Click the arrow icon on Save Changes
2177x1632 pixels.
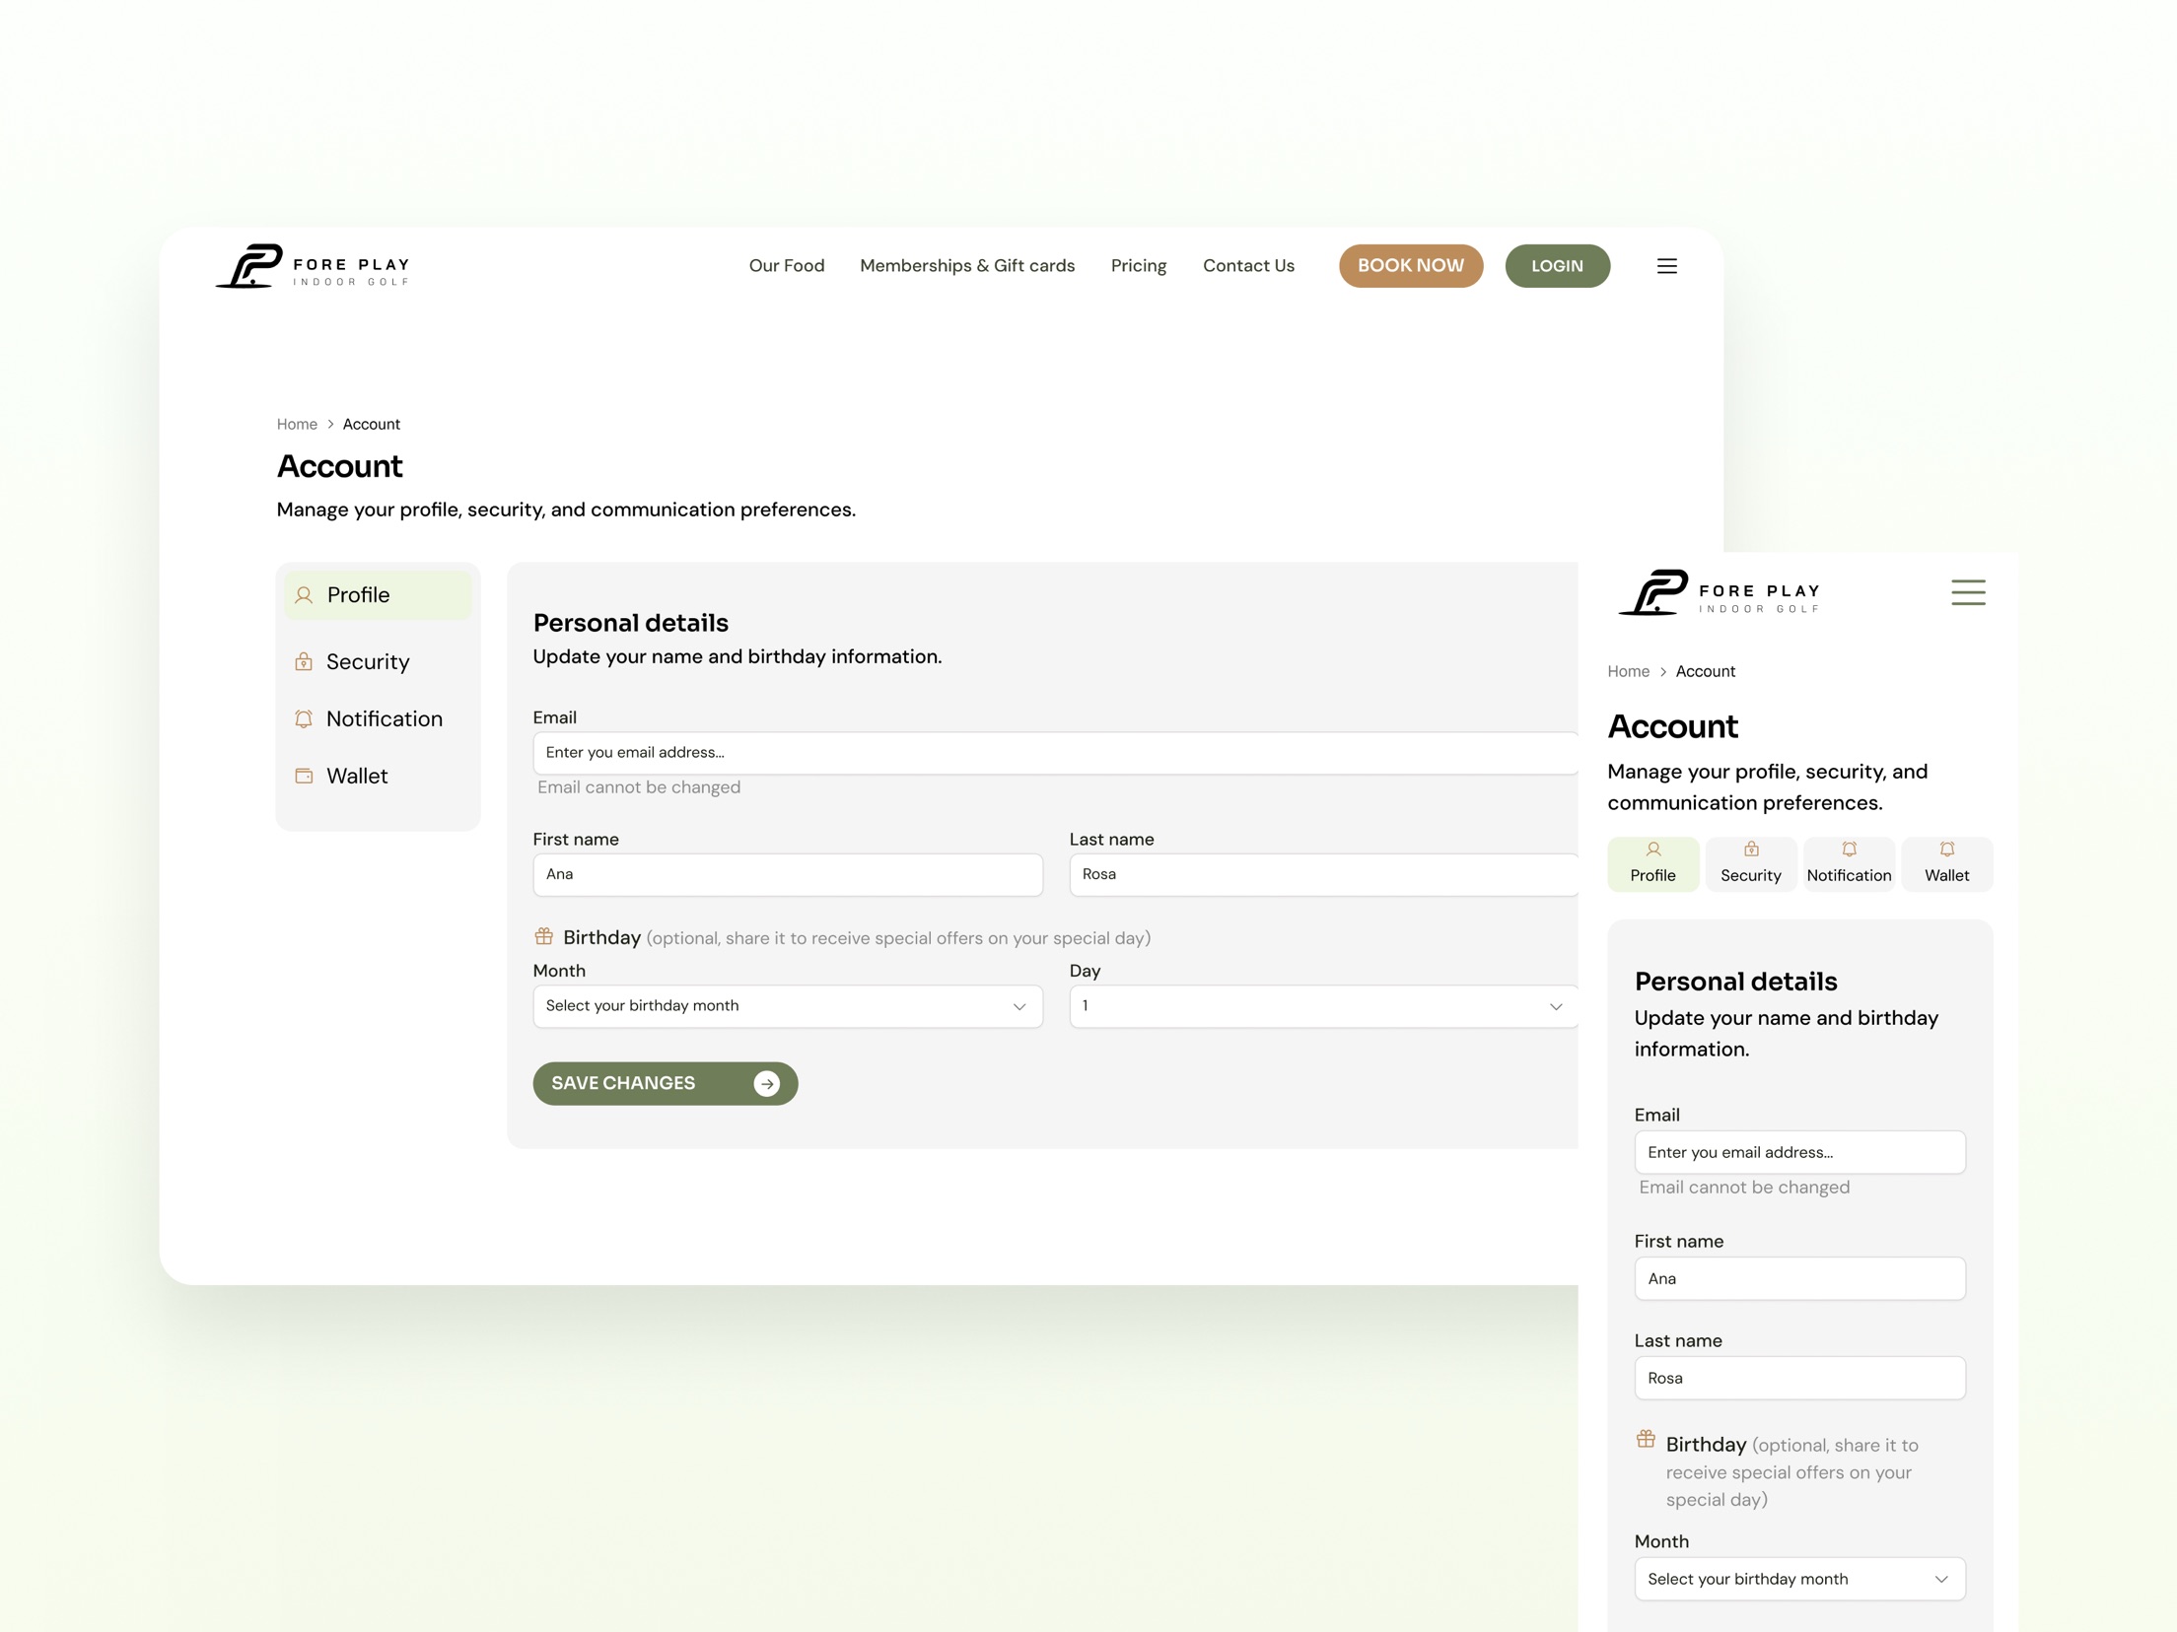click(x=766, y=1084)
